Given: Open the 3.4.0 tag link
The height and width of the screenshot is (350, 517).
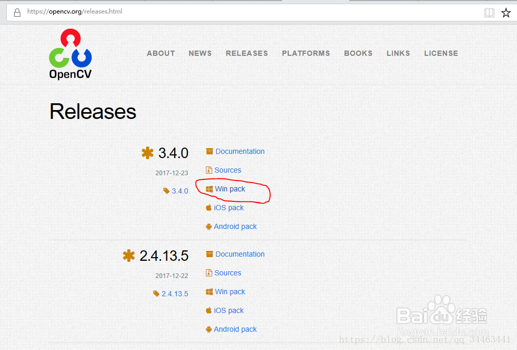Looking at the screenshot, I should click(180, 191).
